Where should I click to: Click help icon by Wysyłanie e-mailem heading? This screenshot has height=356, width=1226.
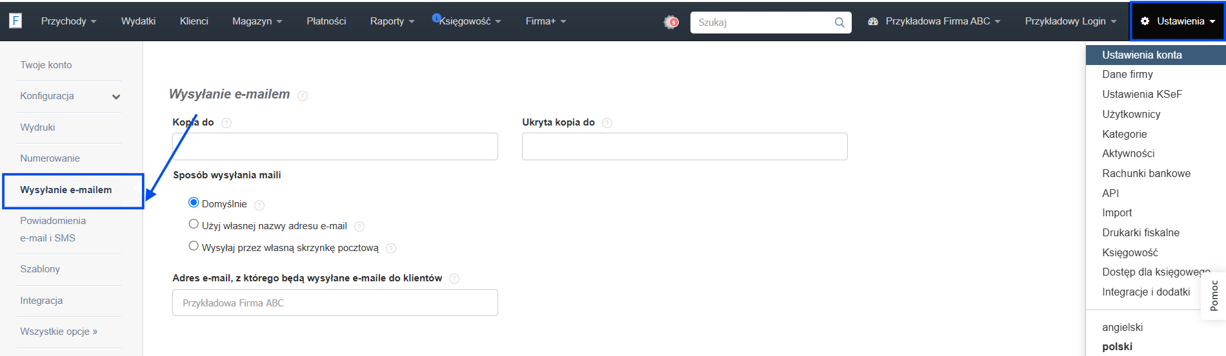(303, 96)
